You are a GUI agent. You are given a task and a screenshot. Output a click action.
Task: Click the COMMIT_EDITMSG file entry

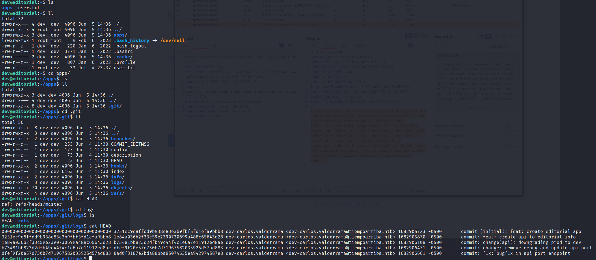(130, 144)
